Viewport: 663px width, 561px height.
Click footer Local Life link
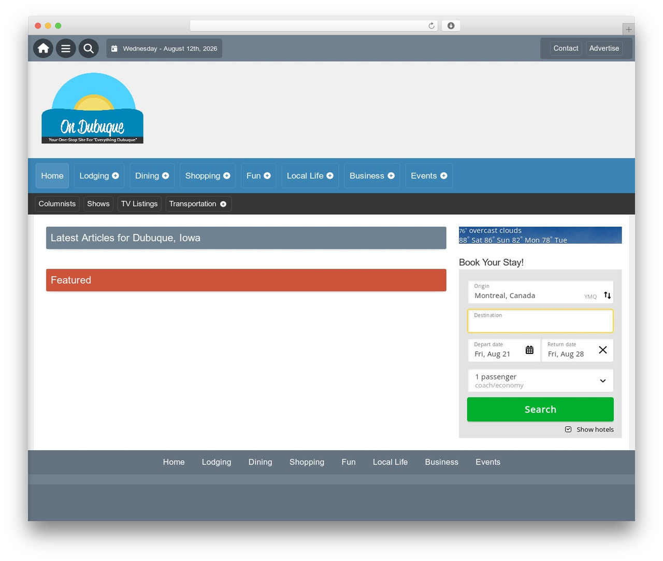(390, 462)
